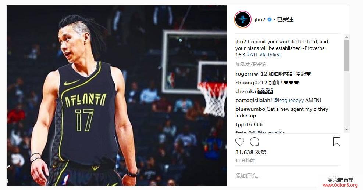This screenshot has width=363, height=190.
Task: Open rogerrrw_12 commenter profile
Action: [251, 74]
